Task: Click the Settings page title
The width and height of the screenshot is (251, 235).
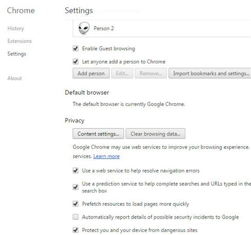Action: (79, 11)
